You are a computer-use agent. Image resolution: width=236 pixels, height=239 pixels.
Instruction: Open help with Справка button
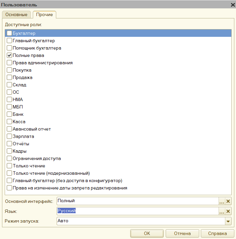point(217,234)
